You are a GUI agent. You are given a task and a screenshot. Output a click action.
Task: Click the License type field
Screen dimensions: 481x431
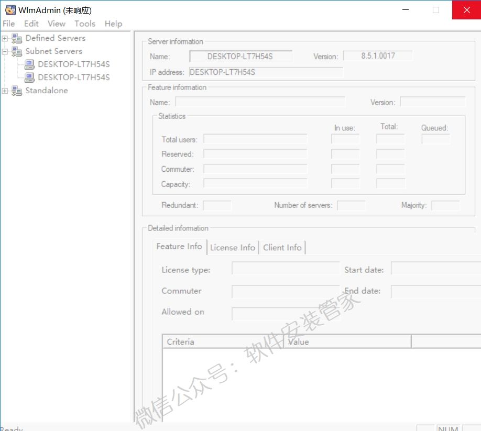click(x=286, y=269)
